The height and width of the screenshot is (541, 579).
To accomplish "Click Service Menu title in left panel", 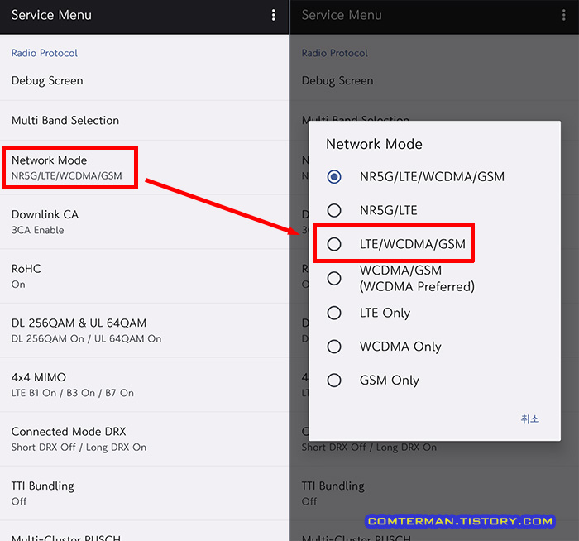I will (x=51, y=15).
